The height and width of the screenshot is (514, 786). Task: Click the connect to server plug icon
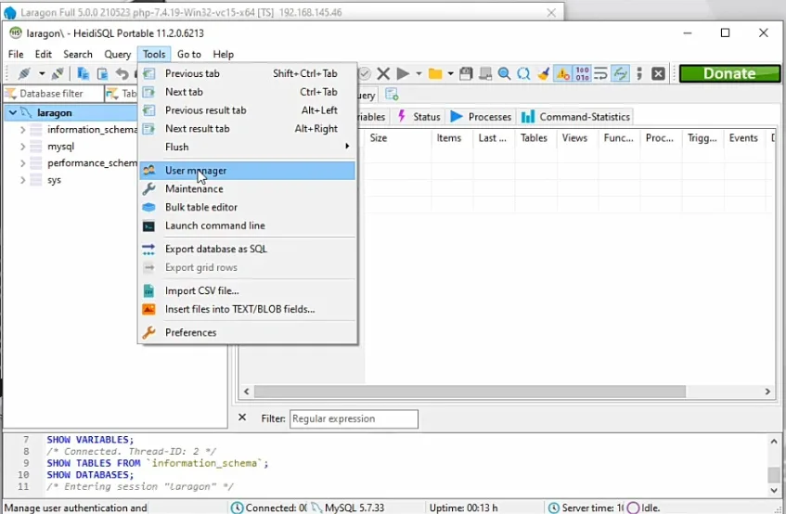(x=24, y=73)
